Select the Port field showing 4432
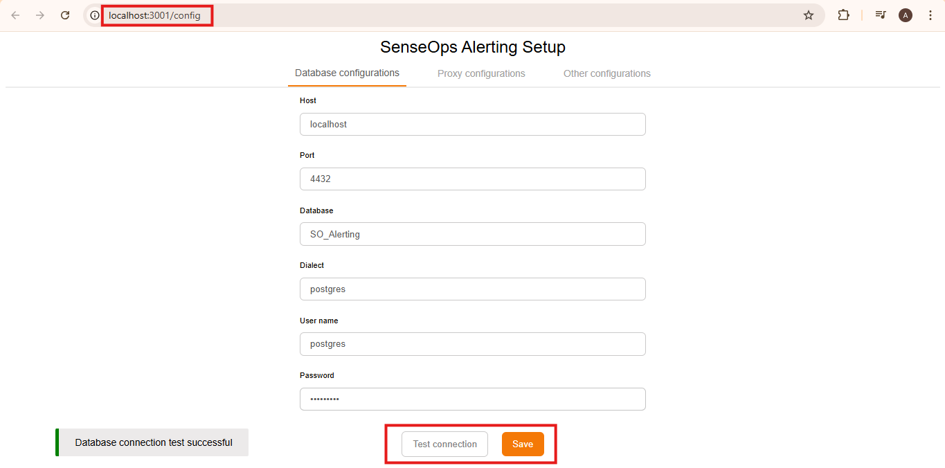 [473, 179]
